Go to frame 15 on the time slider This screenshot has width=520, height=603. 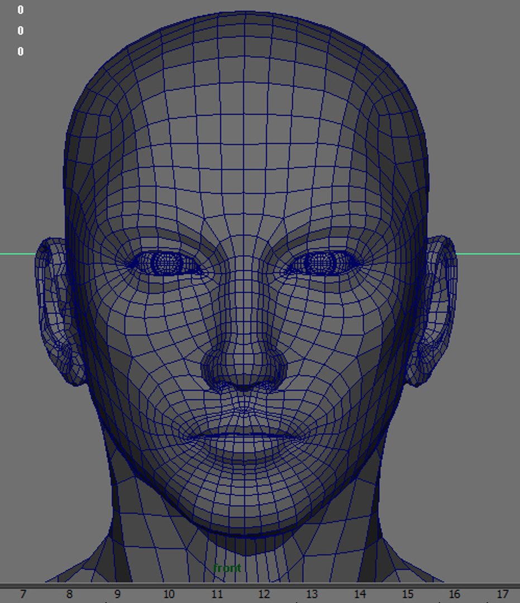[x=407, y=594]
